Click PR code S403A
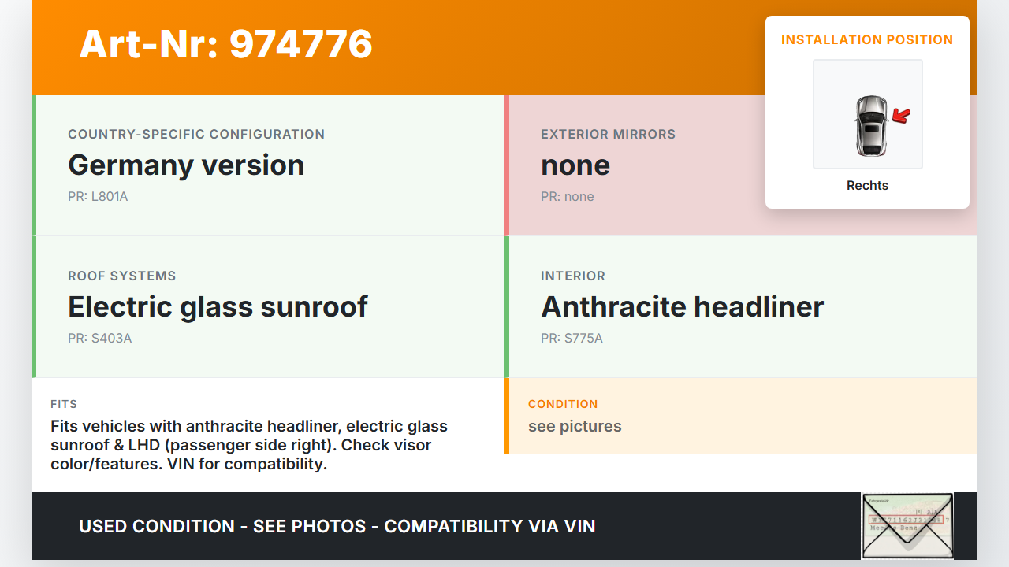This screenshot has width=1009, height=567. click(99, 339)
